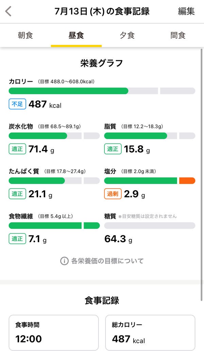Click the green カロリー progress bar

coord(68,91)
